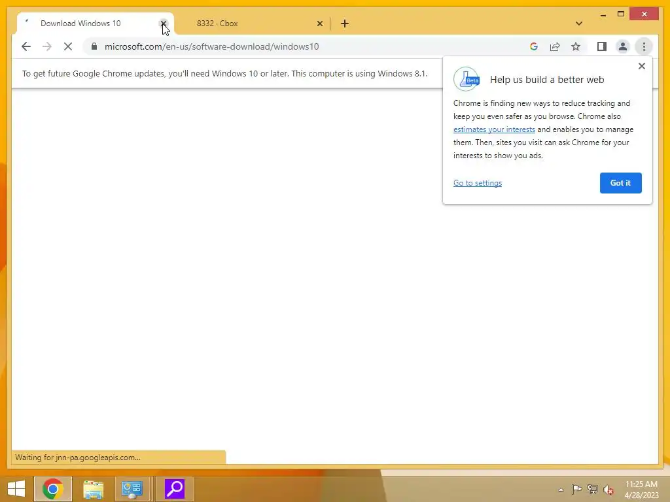Click Help us build a better web heading
Image resolution: width=670 pixels, height=502 pixels.
(547, 79)
